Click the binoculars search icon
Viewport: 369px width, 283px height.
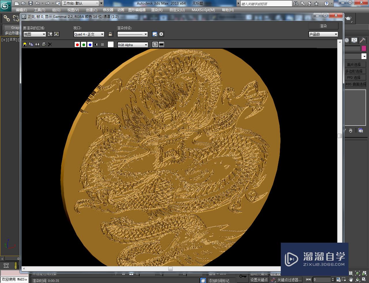click(296, 3)
